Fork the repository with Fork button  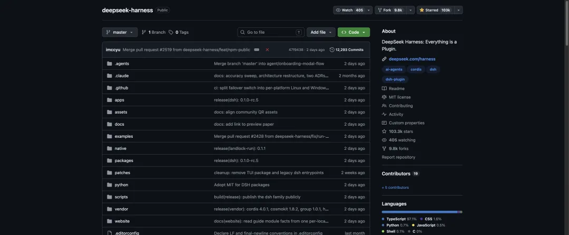point(390,10)
